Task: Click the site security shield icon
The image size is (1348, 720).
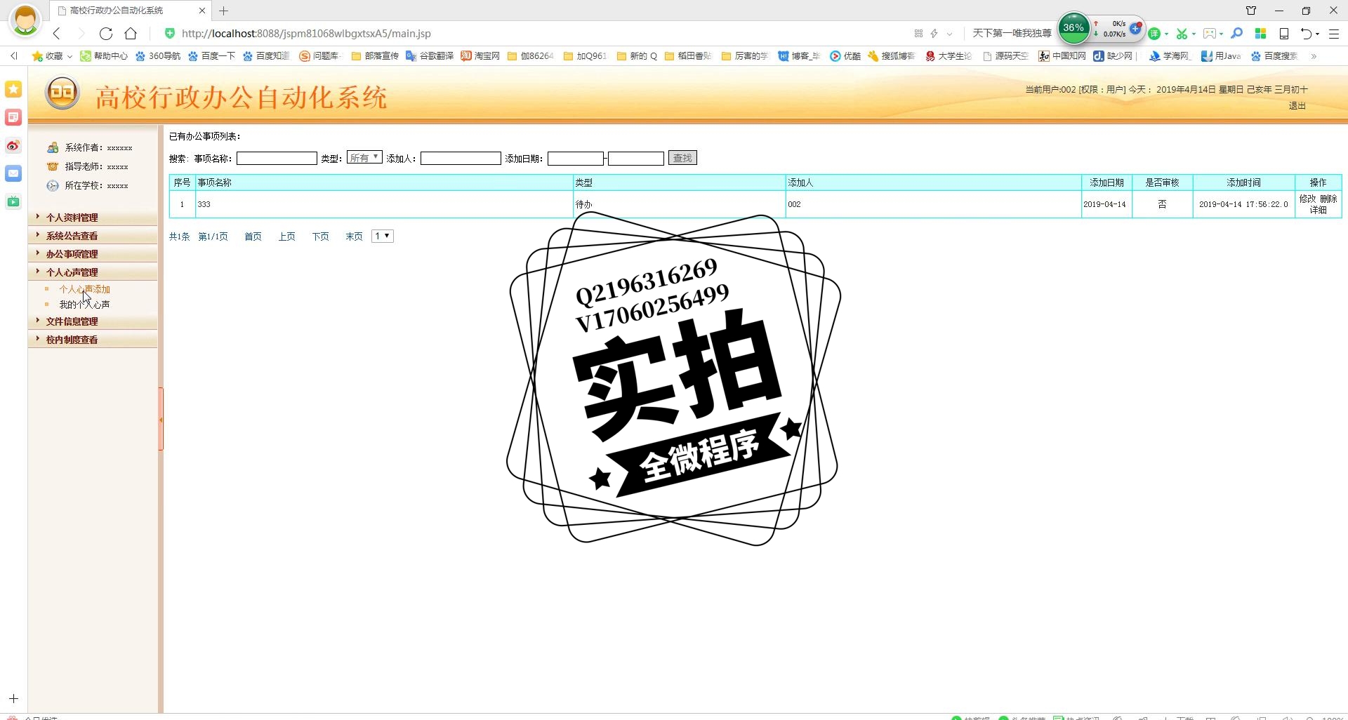Action: pyautogui.click(x=169, y=33)
